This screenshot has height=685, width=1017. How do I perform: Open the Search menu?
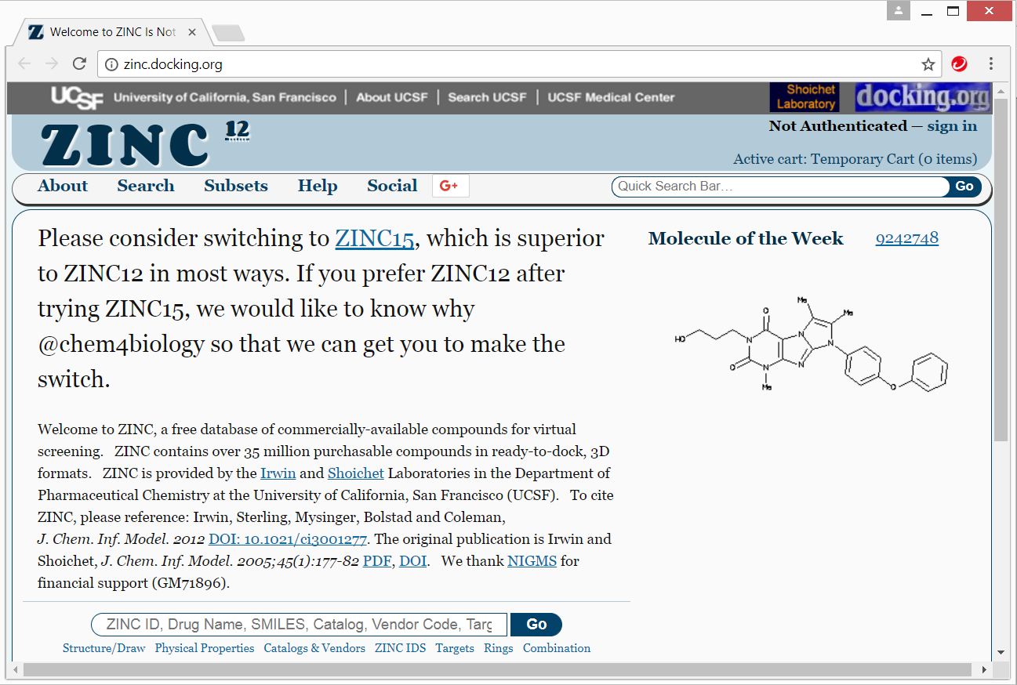[146, 186]
